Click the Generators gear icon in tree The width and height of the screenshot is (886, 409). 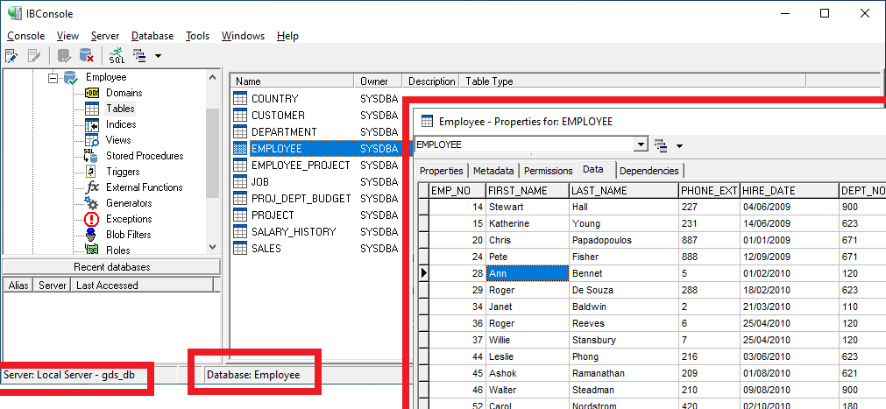click(91, 203)
